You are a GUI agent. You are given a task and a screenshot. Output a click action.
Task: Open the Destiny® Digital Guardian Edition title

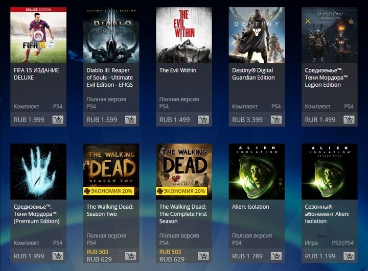point(253,74)
